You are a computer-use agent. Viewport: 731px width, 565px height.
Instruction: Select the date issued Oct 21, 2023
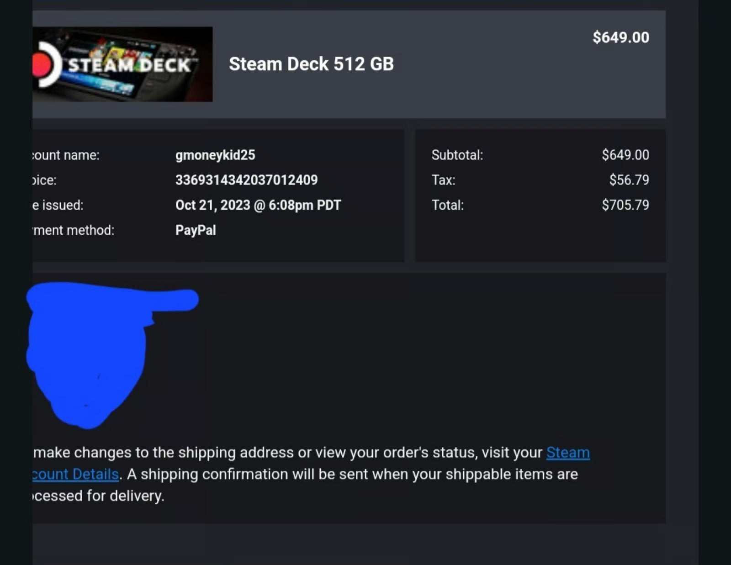point(258,205)
